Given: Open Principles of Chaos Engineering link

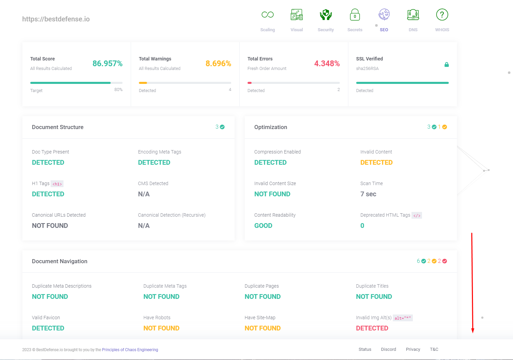Looking at the screenshot, I should 130,350.
